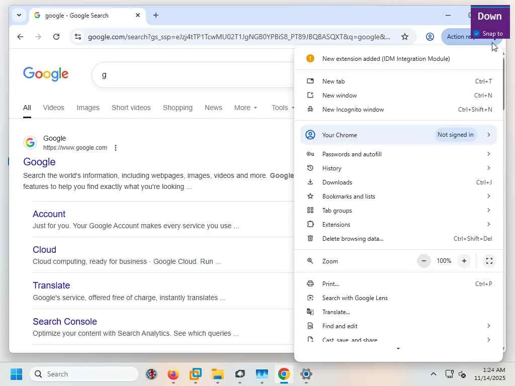The width and height of the screenshot is (515, 386).
Task: Choose Delete browsing data menu item
Action: click(x=398, y=239)
